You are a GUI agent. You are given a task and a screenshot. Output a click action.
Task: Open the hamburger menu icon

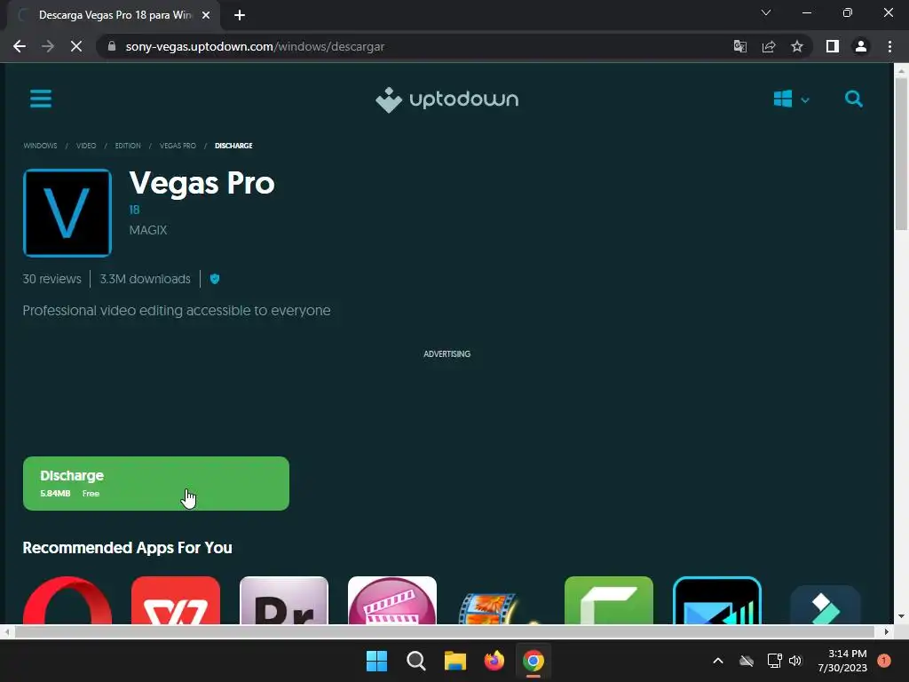[x=41, y=99]
